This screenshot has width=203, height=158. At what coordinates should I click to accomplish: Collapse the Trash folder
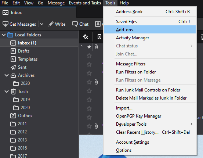click(x=7, y=91)
